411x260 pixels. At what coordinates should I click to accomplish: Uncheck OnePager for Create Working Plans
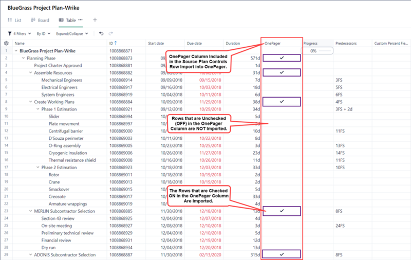click(282, 102)
